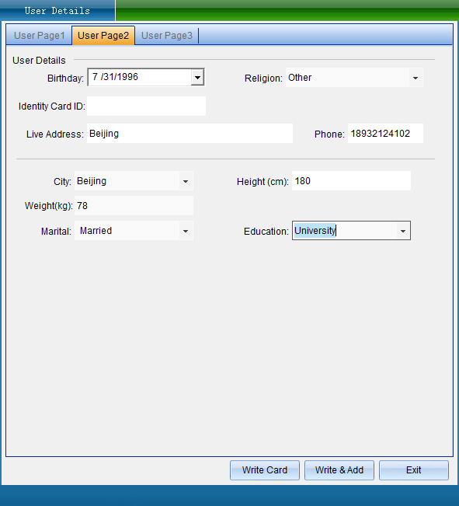Click the Birthday date text 7/31/1996
This screenshot has height=506, width=459.
click(x=115, y=77)
